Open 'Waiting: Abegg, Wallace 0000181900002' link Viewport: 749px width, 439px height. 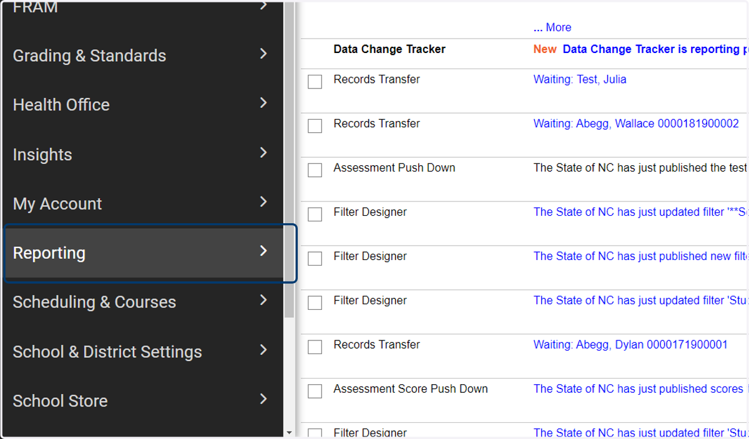[636, 123]
